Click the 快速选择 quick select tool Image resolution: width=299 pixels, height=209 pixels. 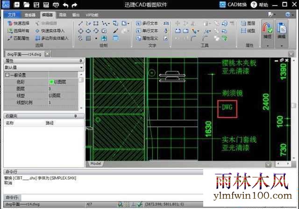[x=19, y=23]
